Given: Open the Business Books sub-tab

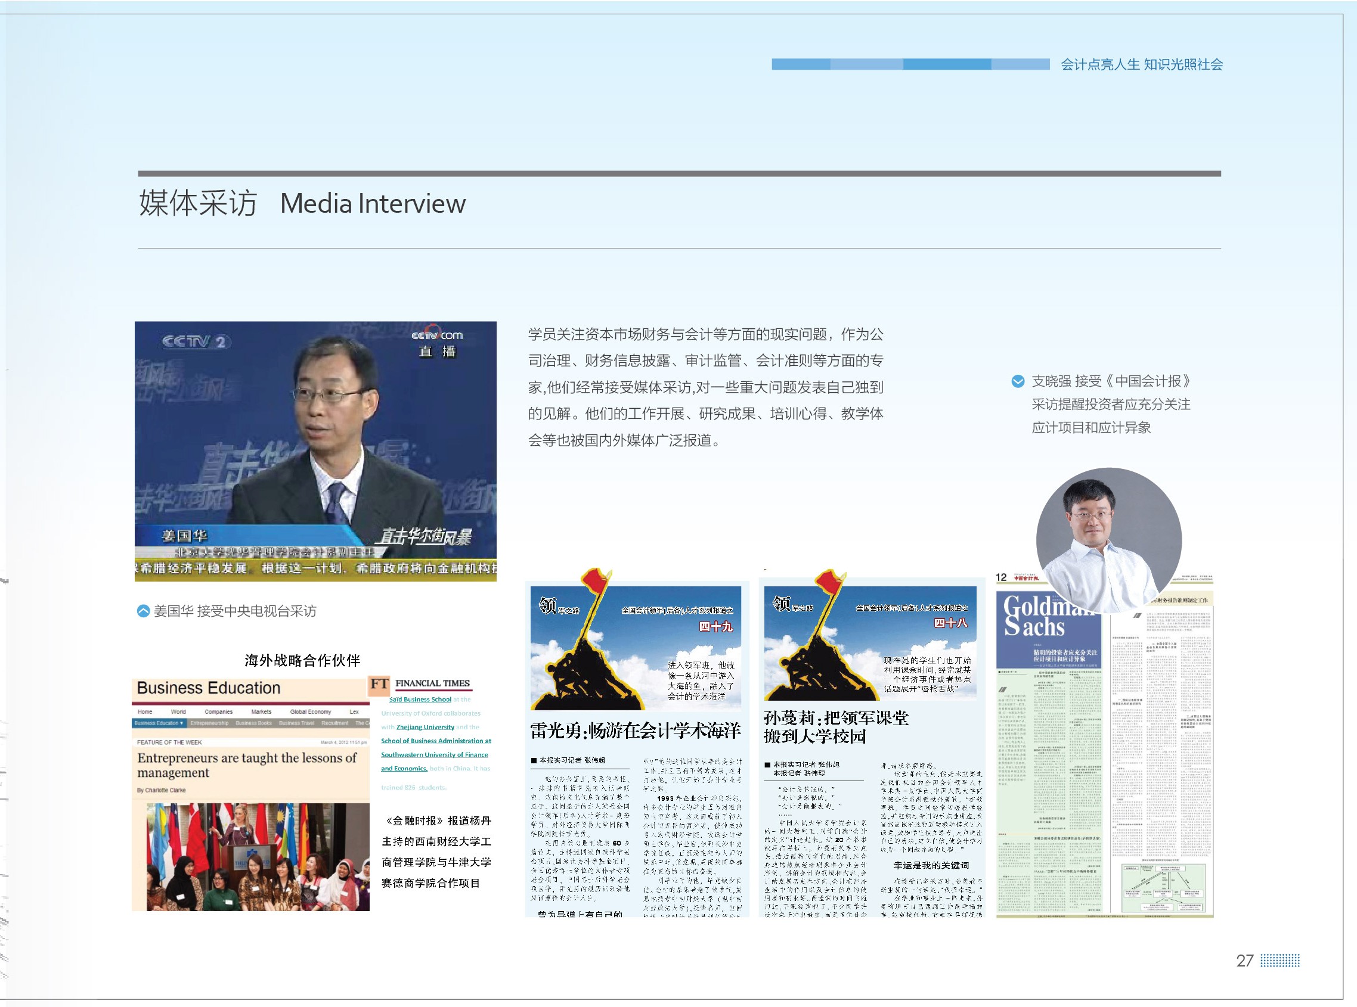Looking at the screenshot, I should 254,723.
